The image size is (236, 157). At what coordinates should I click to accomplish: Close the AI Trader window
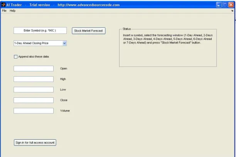231,5
